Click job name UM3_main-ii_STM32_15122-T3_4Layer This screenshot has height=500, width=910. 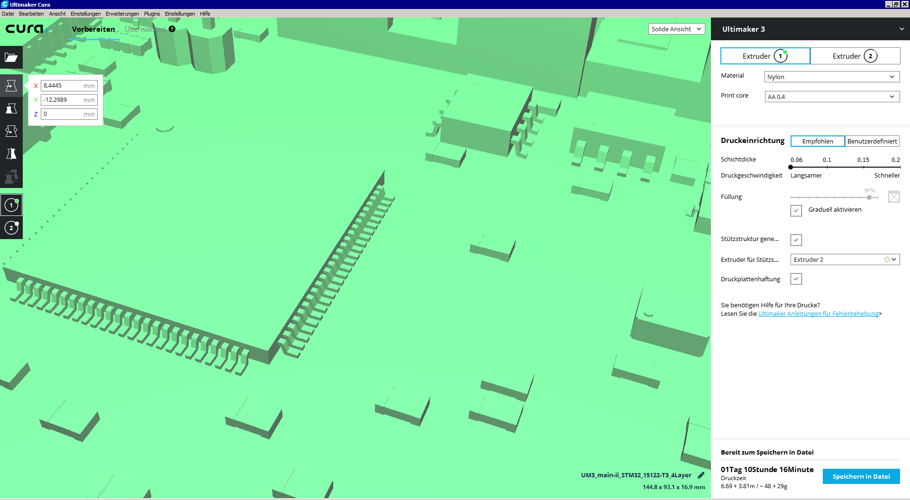click(x=636, y=475)
